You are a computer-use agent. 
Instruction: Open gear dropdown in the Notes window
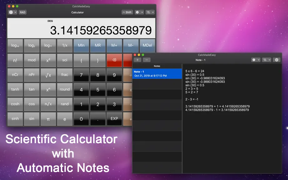click(x=256, y=60)
